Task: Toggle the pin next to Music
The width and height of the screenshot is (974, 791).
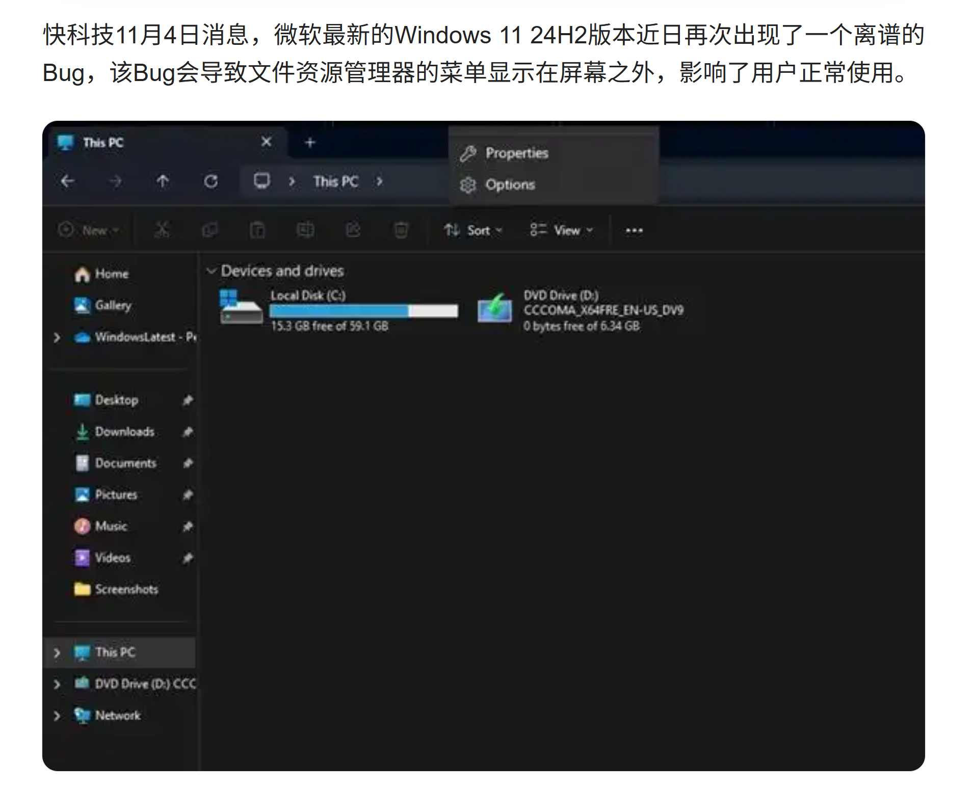Action: [x=188, y=526]
